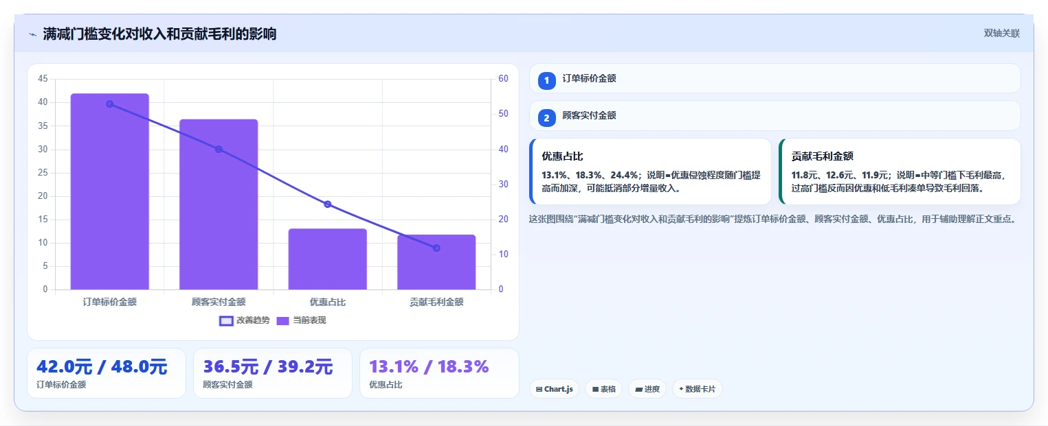Select the Chart.js tag
The width and height of the screenshot is (1048, 426).
[x=554, y=389]
